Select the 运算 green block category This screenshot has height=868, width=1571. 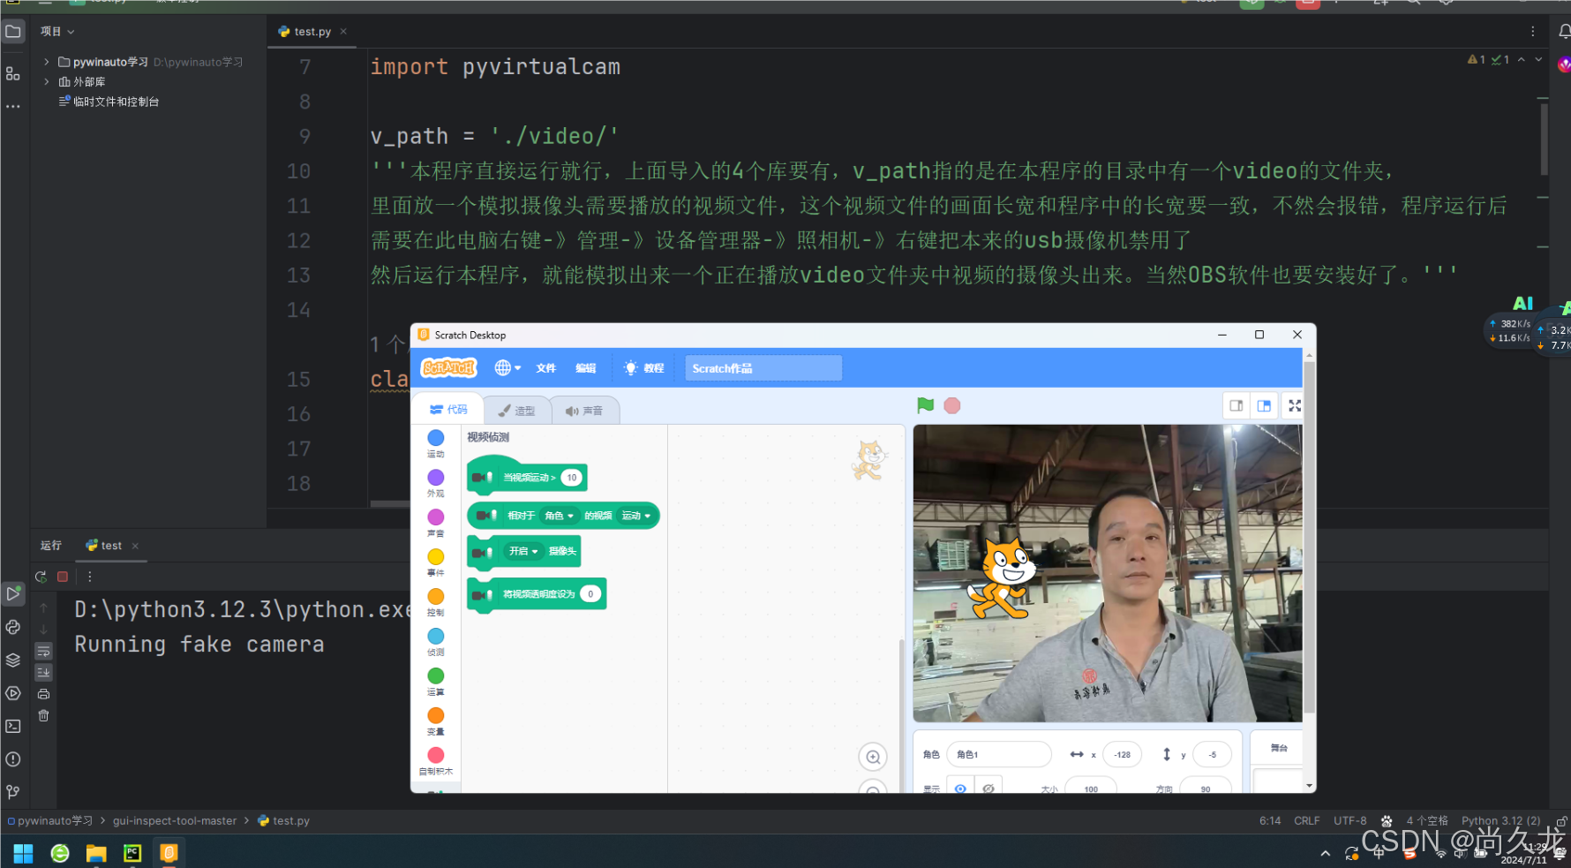pos(436,682)
